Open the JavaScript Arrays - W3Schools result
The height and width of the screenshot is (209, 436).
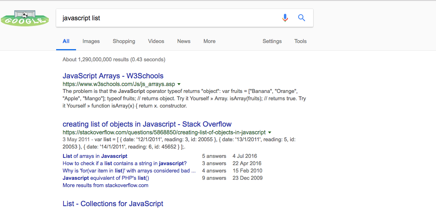pos(113,76)
